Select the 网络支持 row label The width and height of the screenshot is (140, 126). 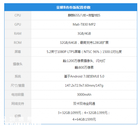18,104
